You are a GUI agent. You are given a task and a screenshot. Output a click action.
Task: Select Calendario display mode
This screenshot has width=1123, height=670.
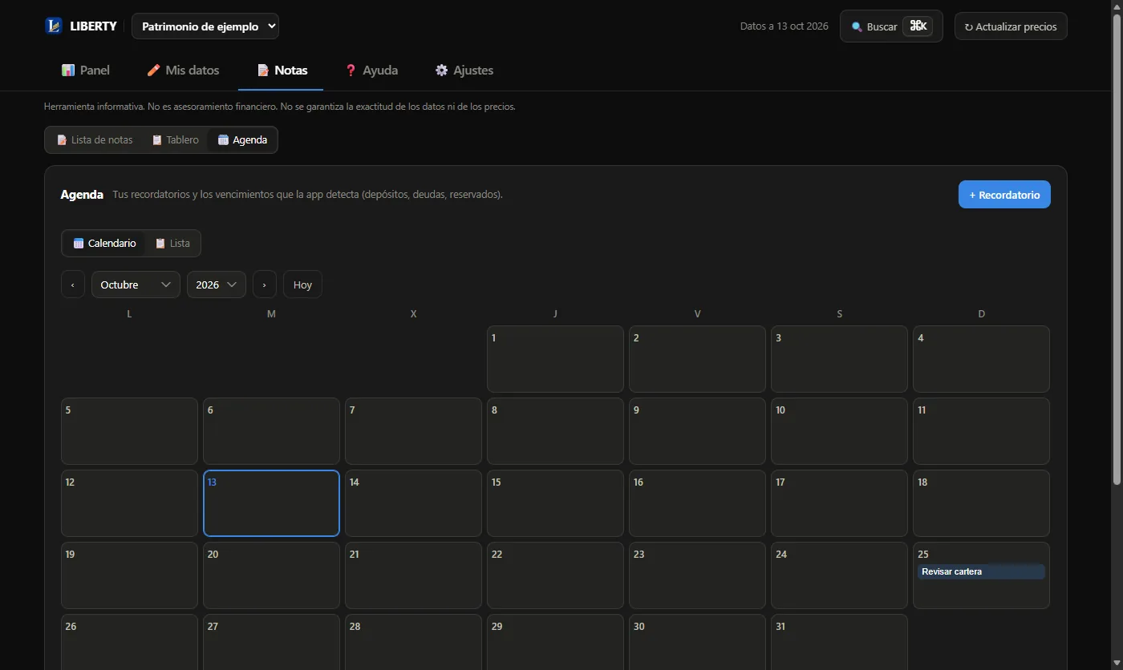tap(104, 243)
